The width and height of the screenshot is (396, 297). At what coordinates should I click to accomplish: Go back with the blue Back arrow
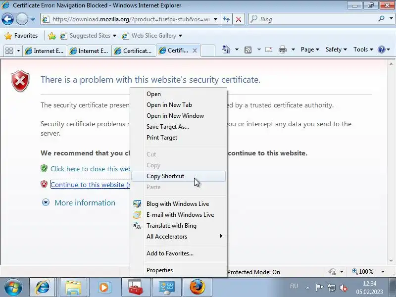(7, 19)
